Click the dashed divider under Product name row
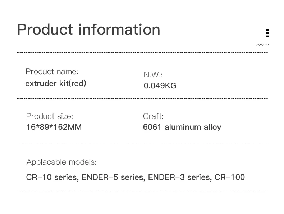This screenshot has height=214, width=284. pyautogui.click(x=142, y=99)
